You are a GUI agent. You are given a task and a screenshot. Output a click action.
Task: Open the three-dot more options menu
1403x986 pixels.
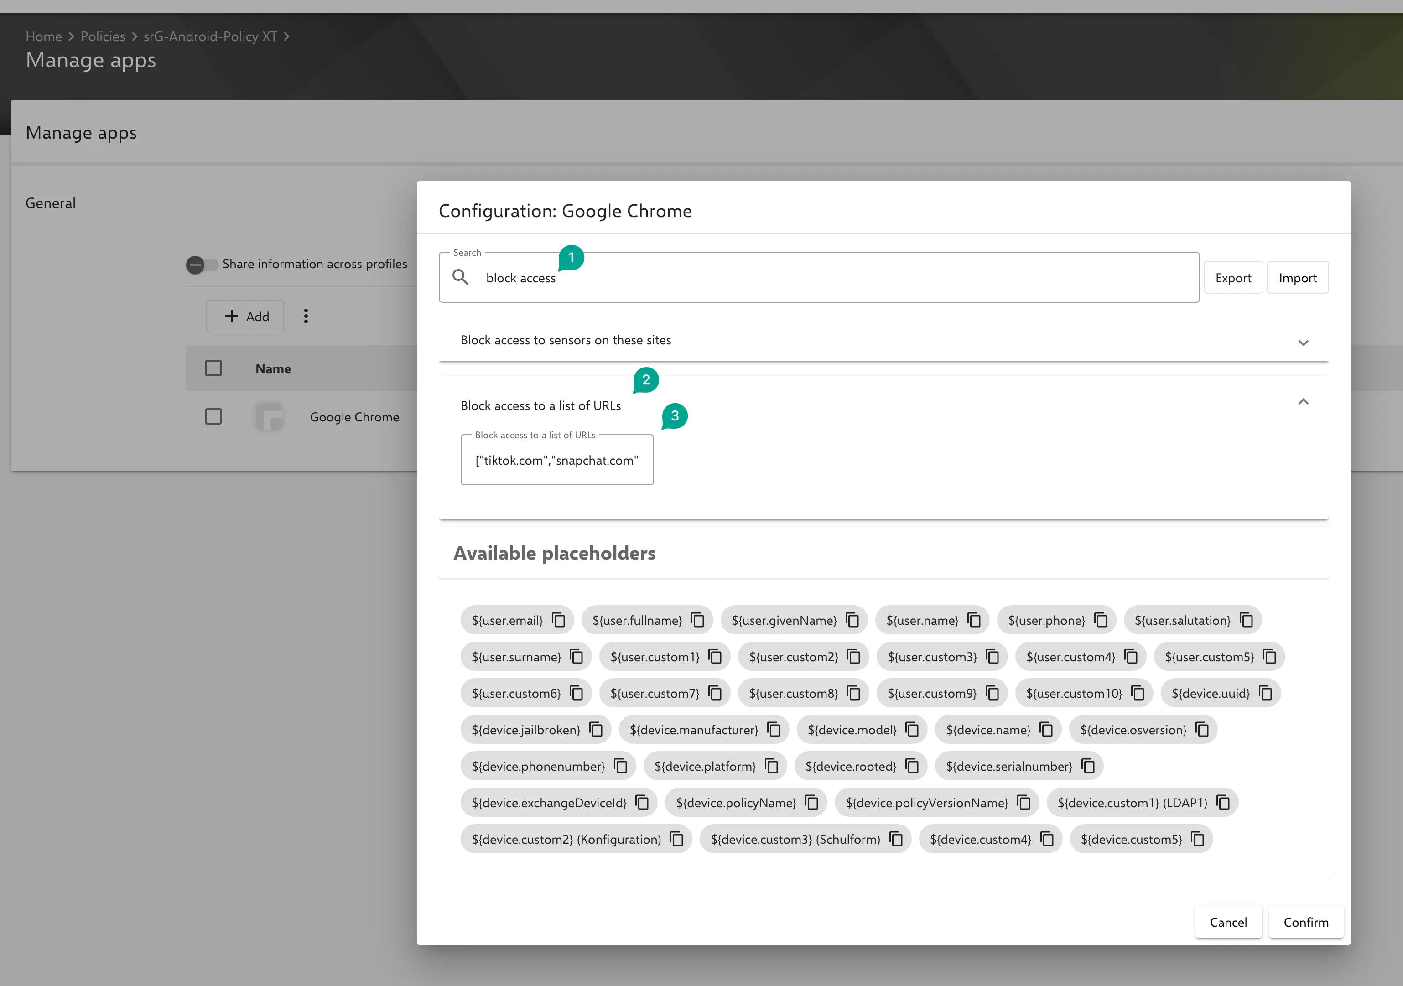(306, 316)
